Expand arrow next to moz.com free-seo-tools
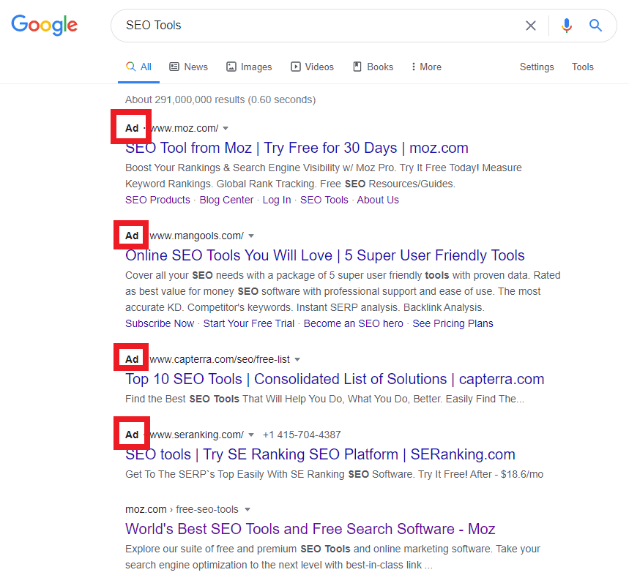 click(247, 509)
